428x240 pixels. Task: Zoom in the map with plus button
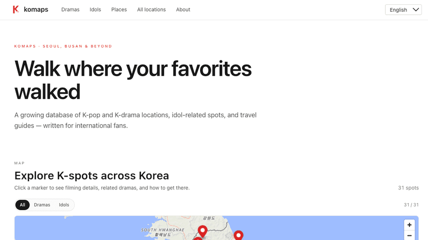(409, 225)
